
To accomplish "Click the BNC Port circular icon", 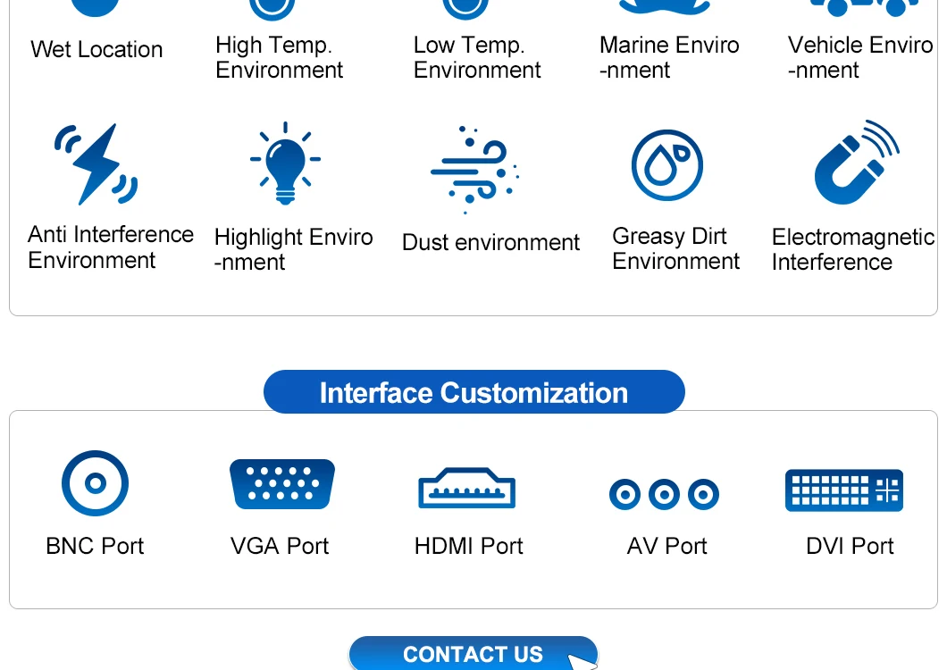I will (95, 483).
